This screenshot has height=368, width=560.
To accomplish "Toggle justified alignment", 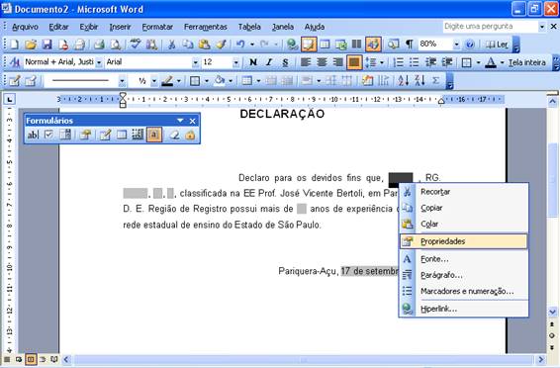I will 354,62.
